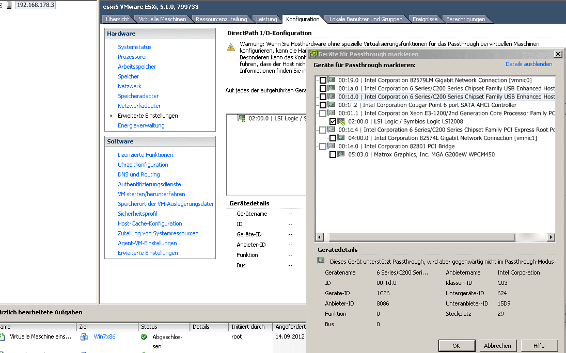The height and width of the screenshot is (353, 566).
Task: Click the Hilfe button in the dialog
Action: [x=539, y=345]
